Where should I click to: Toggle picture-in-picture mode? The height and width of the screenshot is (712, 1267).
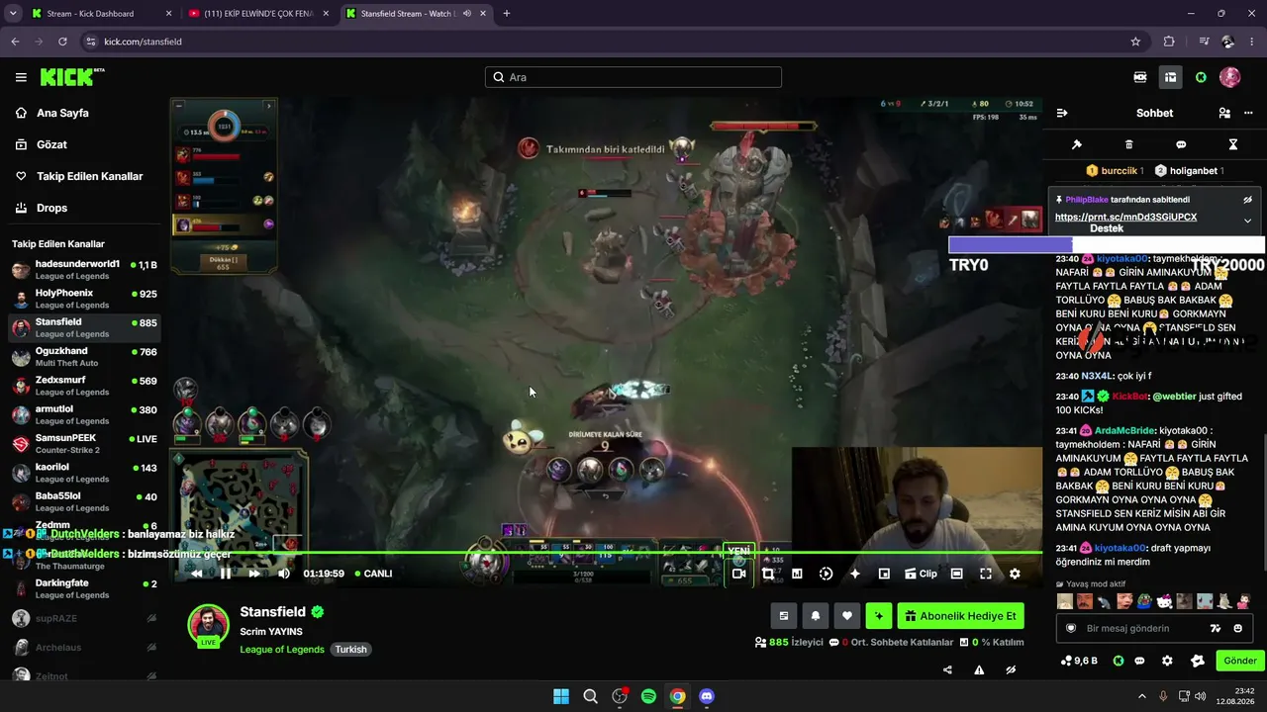[x=884, y=574]
